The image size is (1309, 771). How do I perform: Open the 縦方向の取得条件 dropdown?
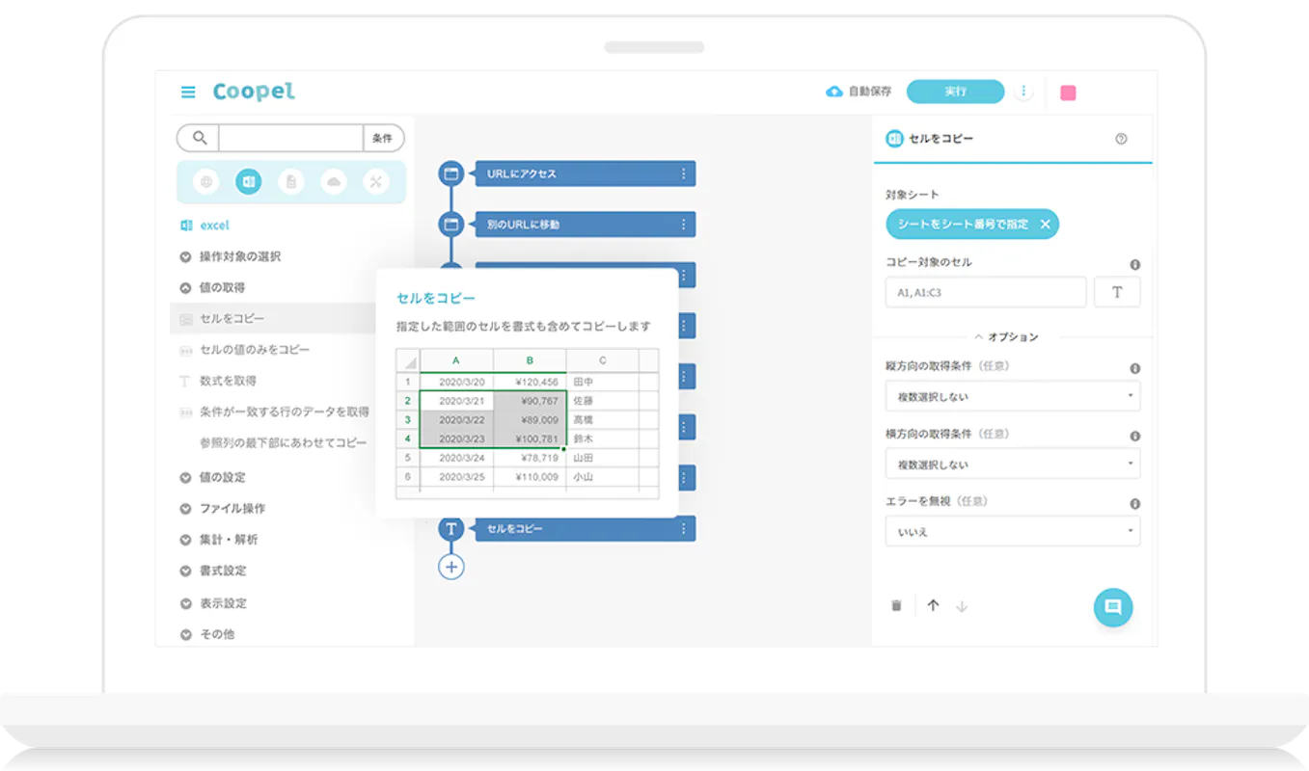pyautogui.click(x=1013, y=396)
